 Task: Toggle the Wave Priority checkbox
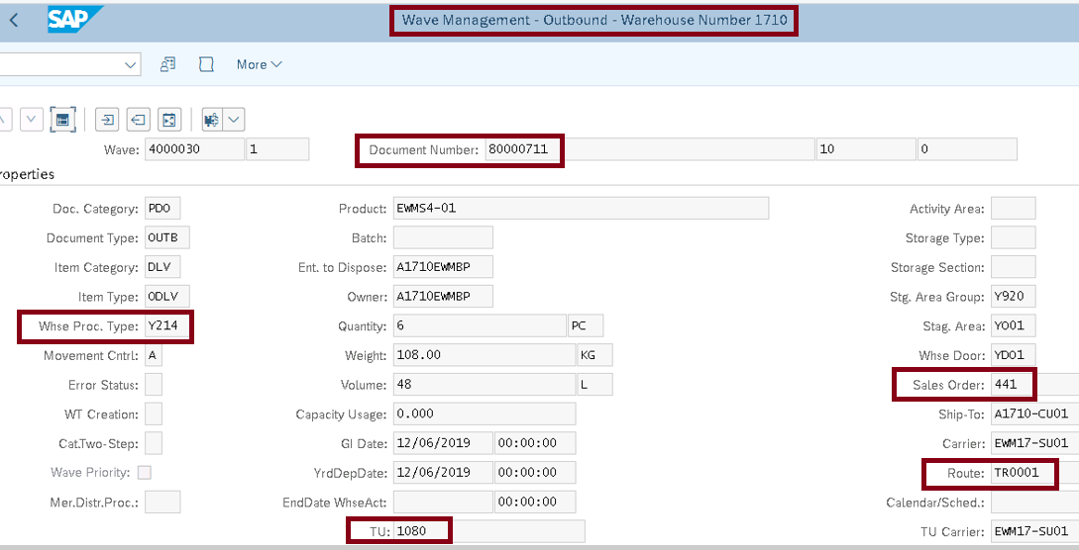pyautogui.click(x=145, y=473)
